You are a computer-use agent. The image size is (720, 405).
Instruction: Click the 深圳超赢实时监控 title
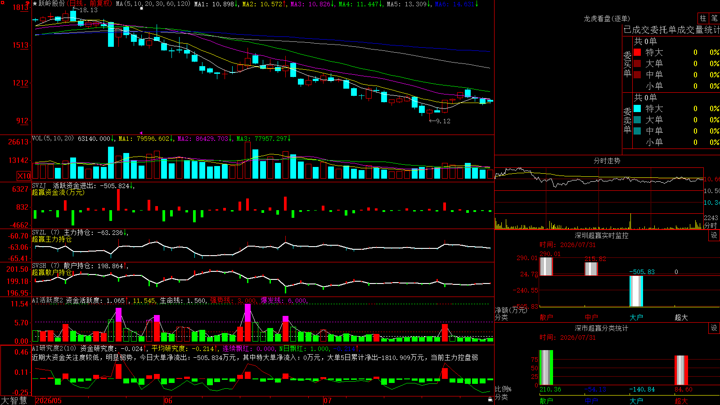click(x=602, y=235)
